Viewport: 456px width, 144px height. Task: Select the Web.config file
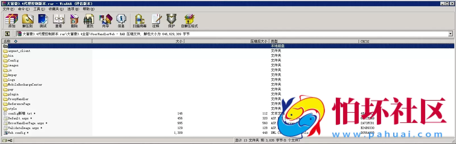[17, 133]
